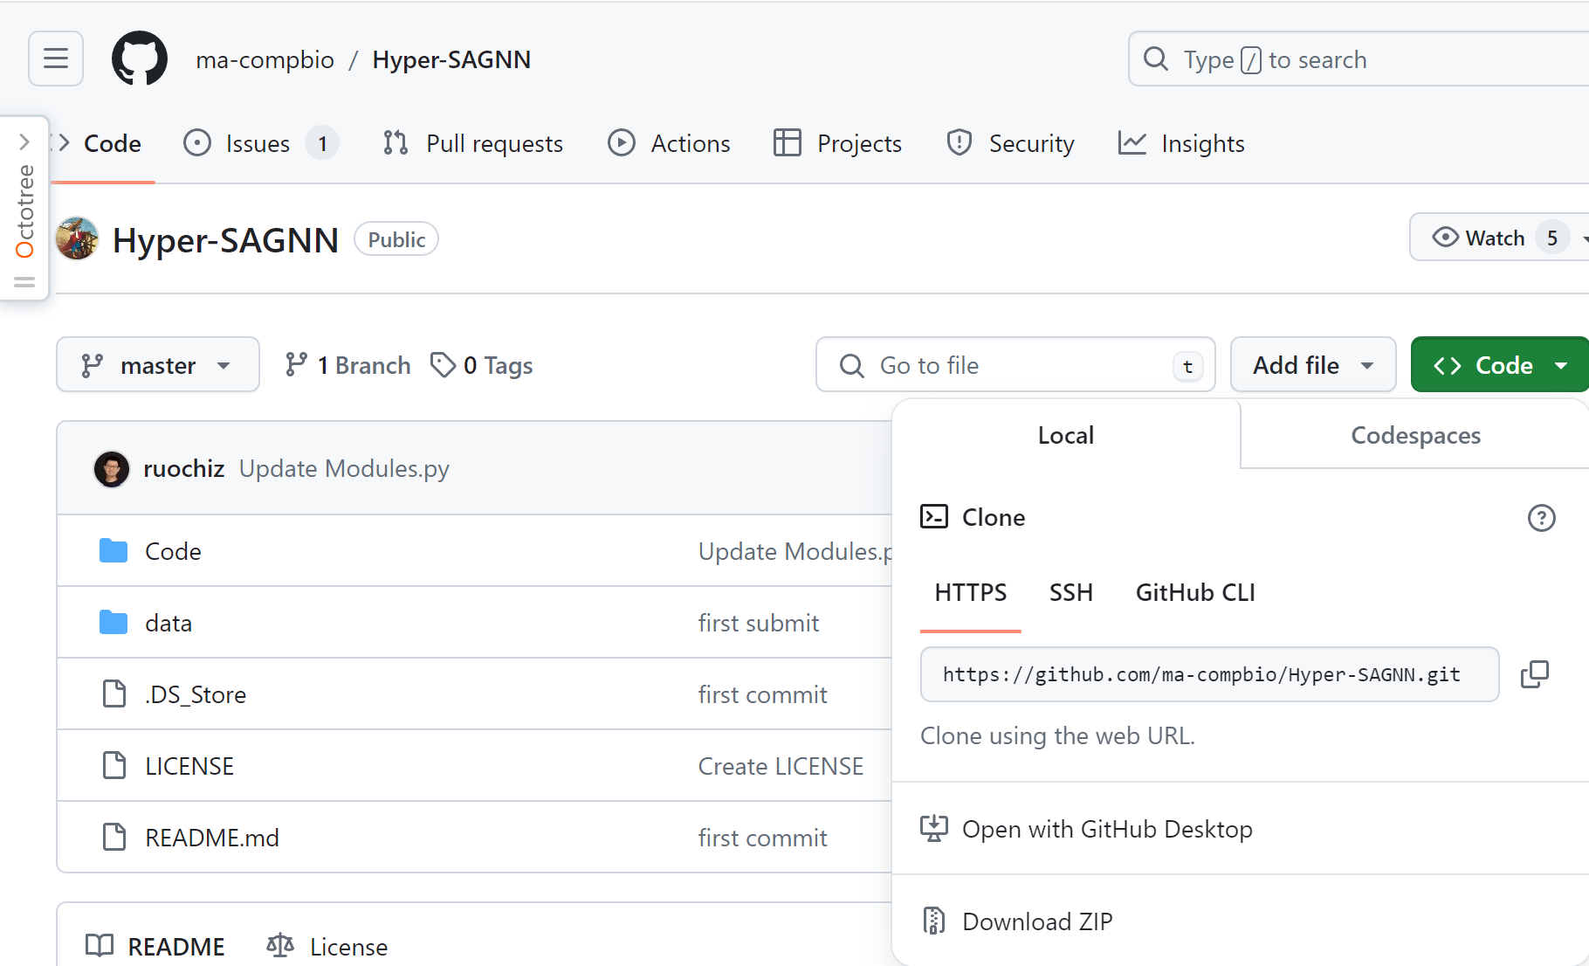Click the ma-compbio owner link
The width and height of the screenshot is (1589, 966).
pos(265,59)
